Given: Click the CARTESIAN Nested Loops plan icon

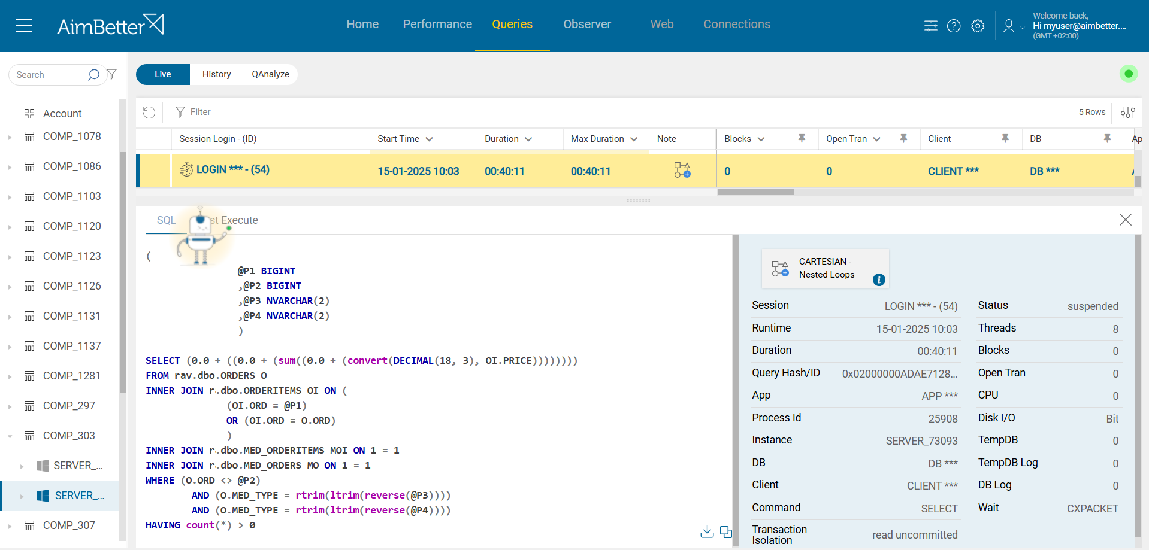Looking at the screenshot, I should 780,269.
